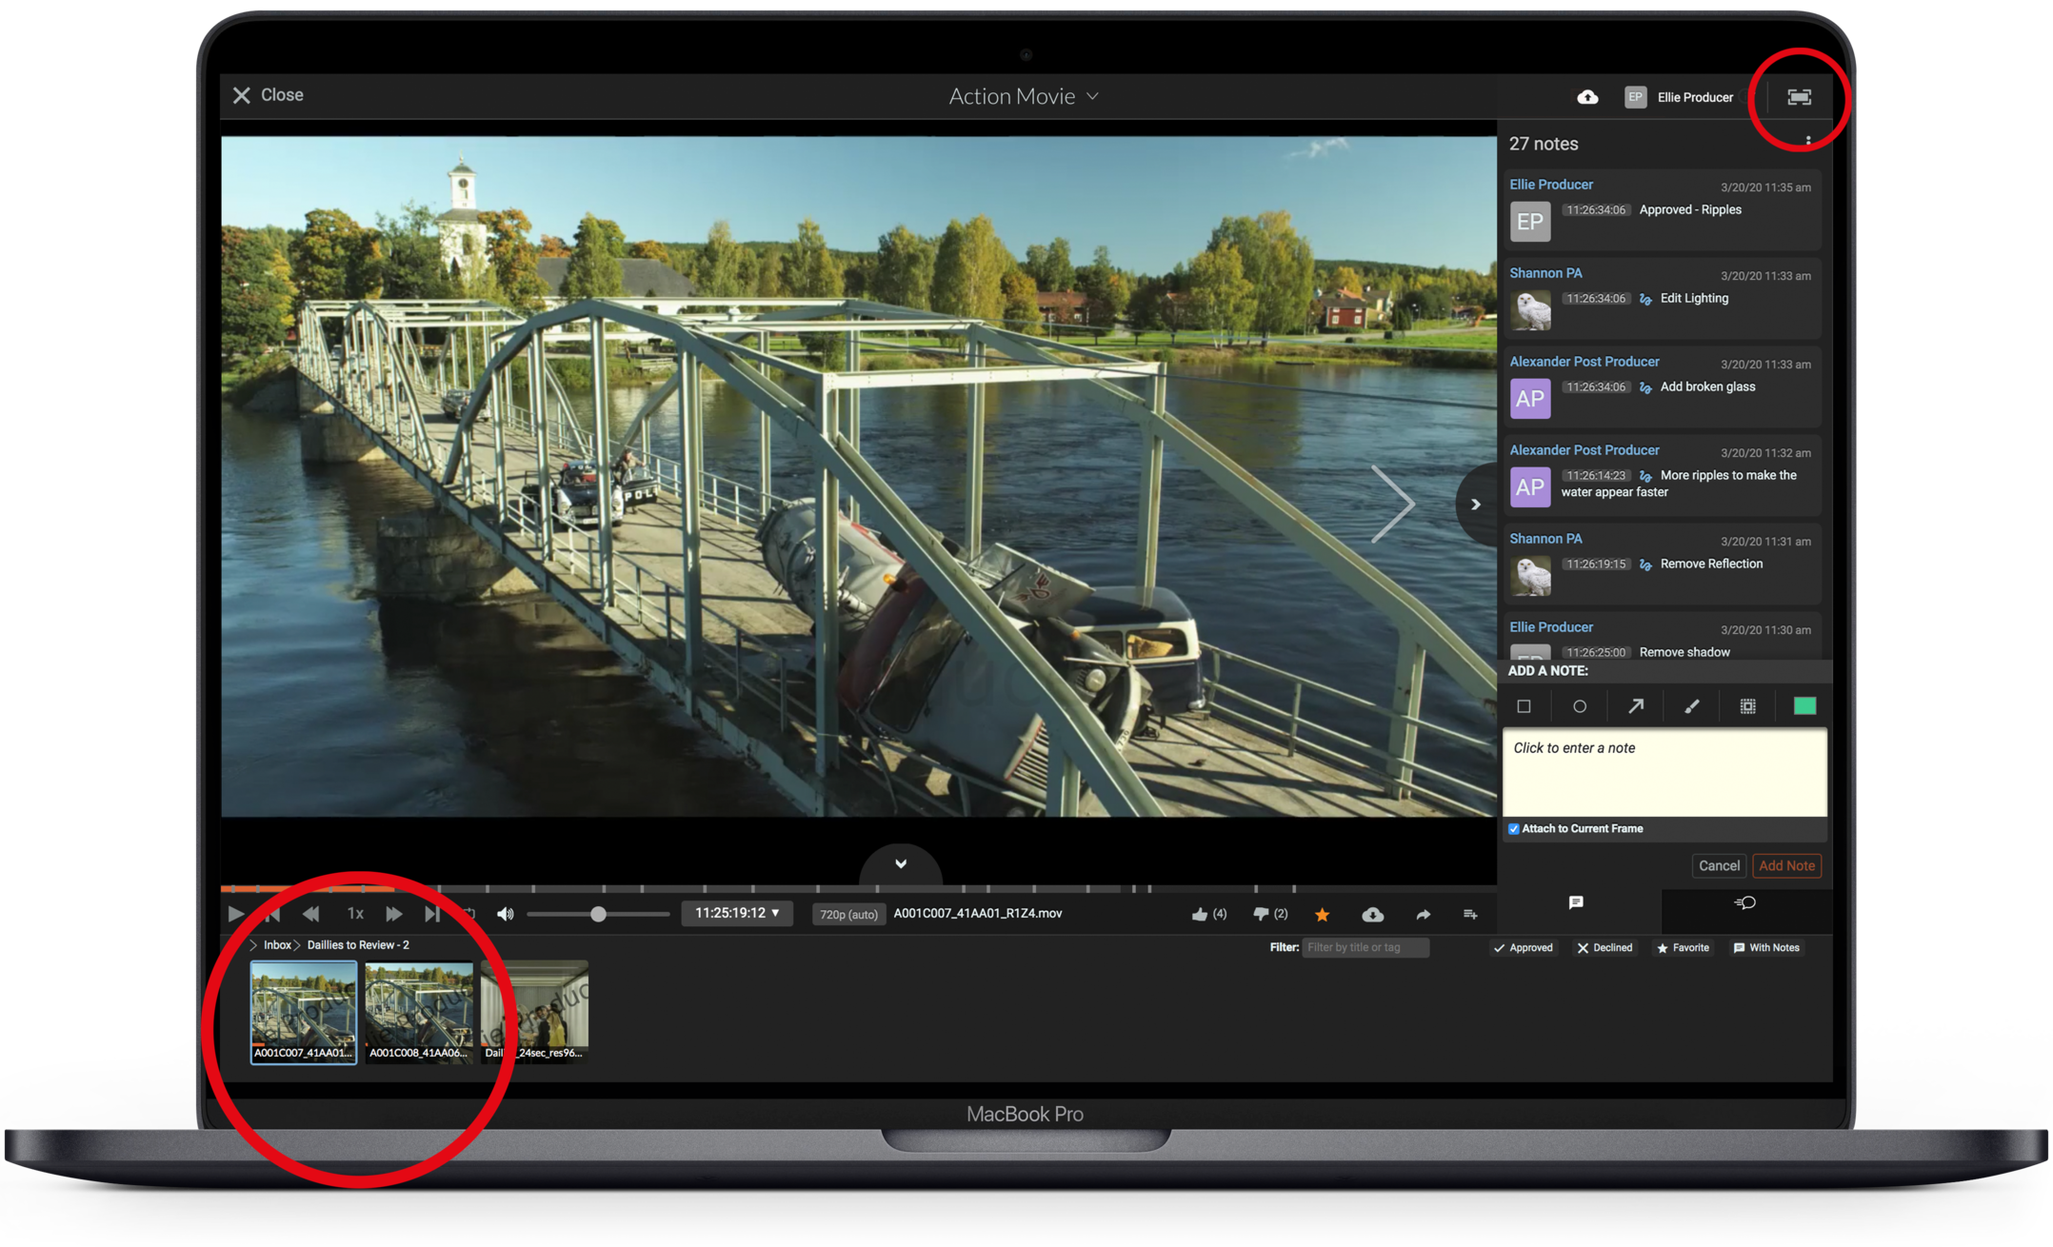Jump to timecode 11:26:14:23 in notes

[1596, 476]
